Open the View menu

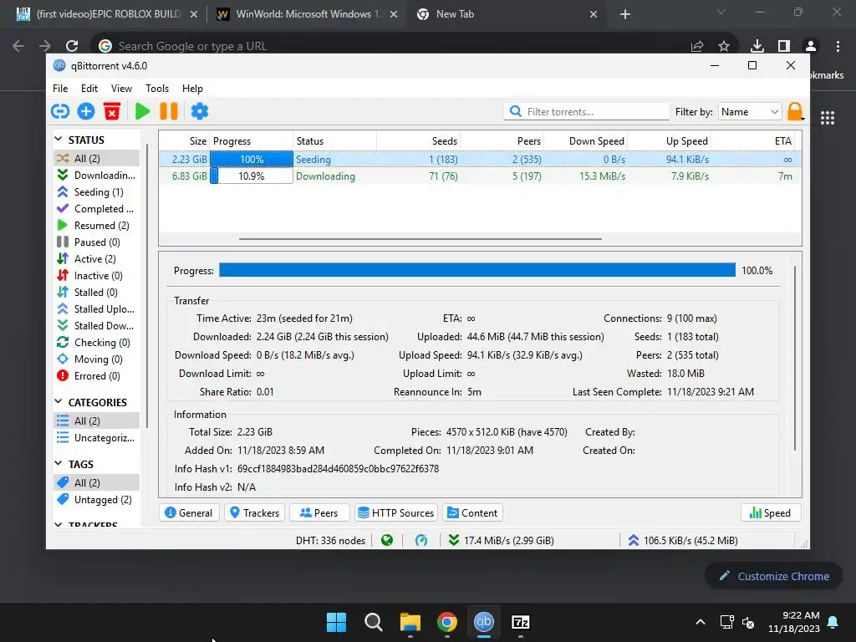[x=121, y=89]
